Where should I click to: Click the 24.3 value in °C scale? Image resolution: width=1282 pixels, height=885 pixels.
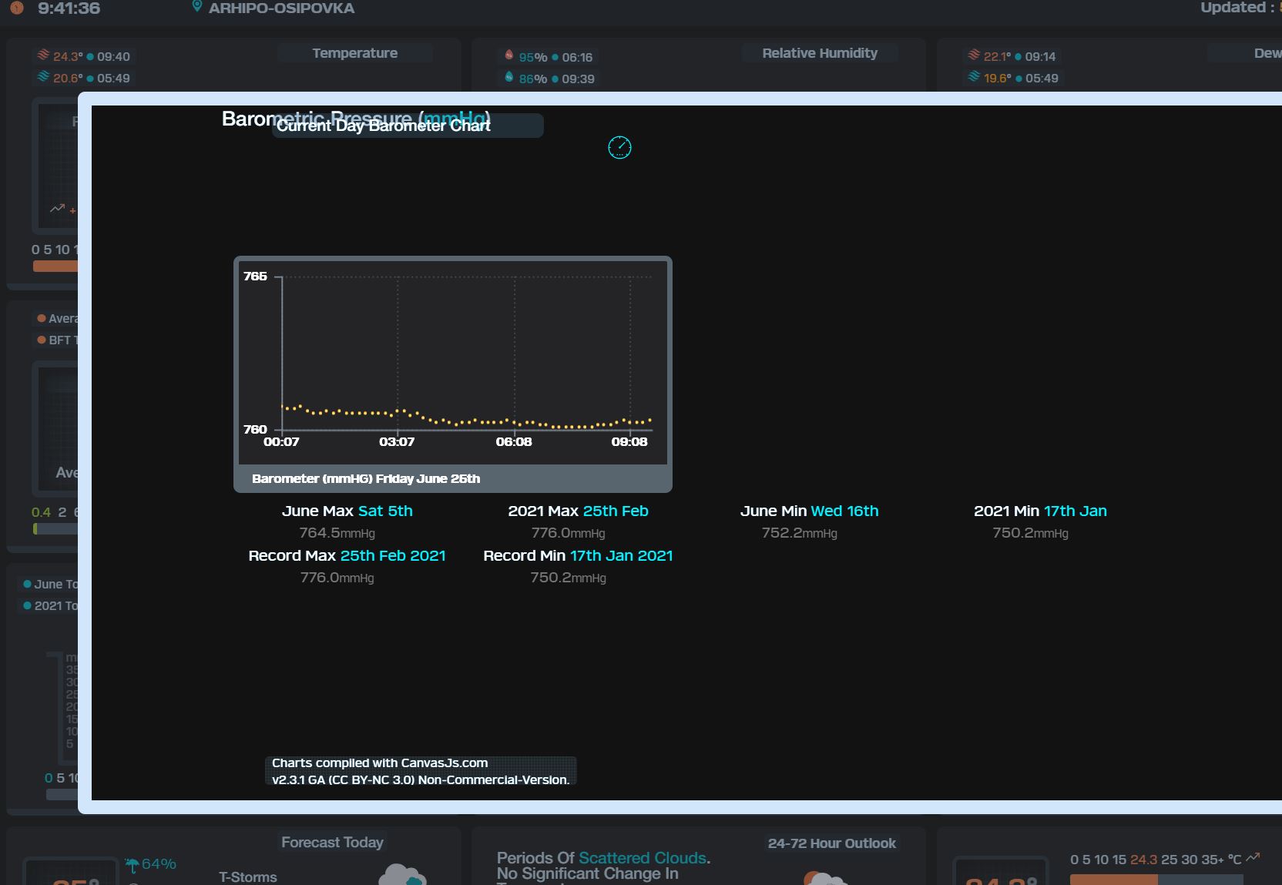pyautogui.click(x=1143, y=860)
